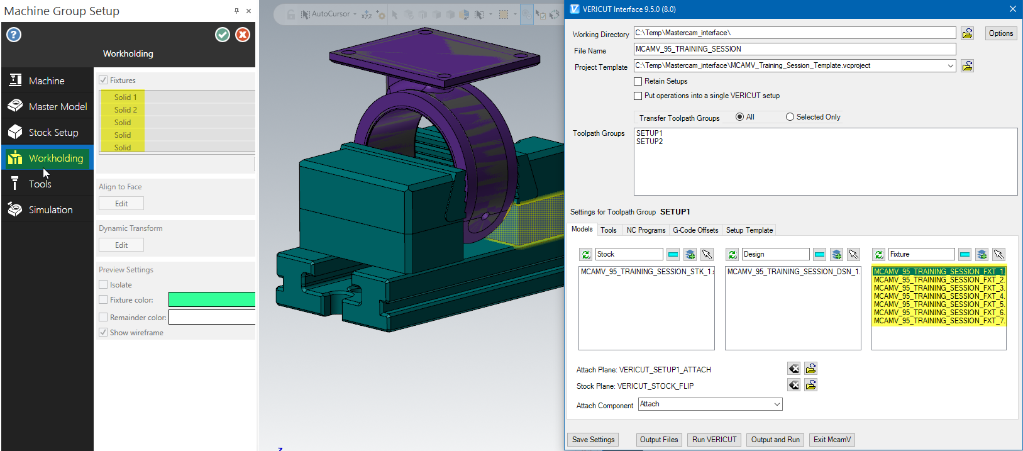Refresh the Design model list

click(733, 254)
